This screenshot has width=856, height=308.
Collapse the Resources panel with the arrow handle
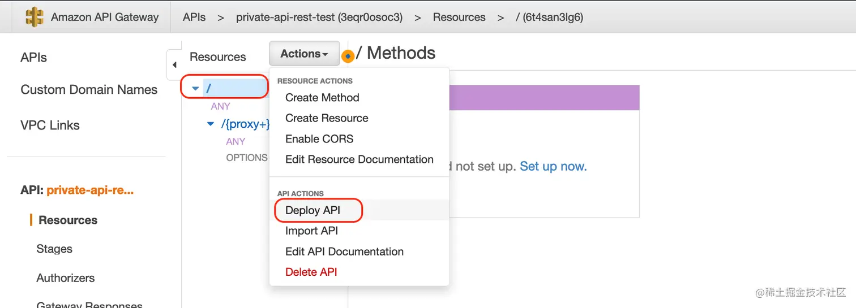pos(174,65)
